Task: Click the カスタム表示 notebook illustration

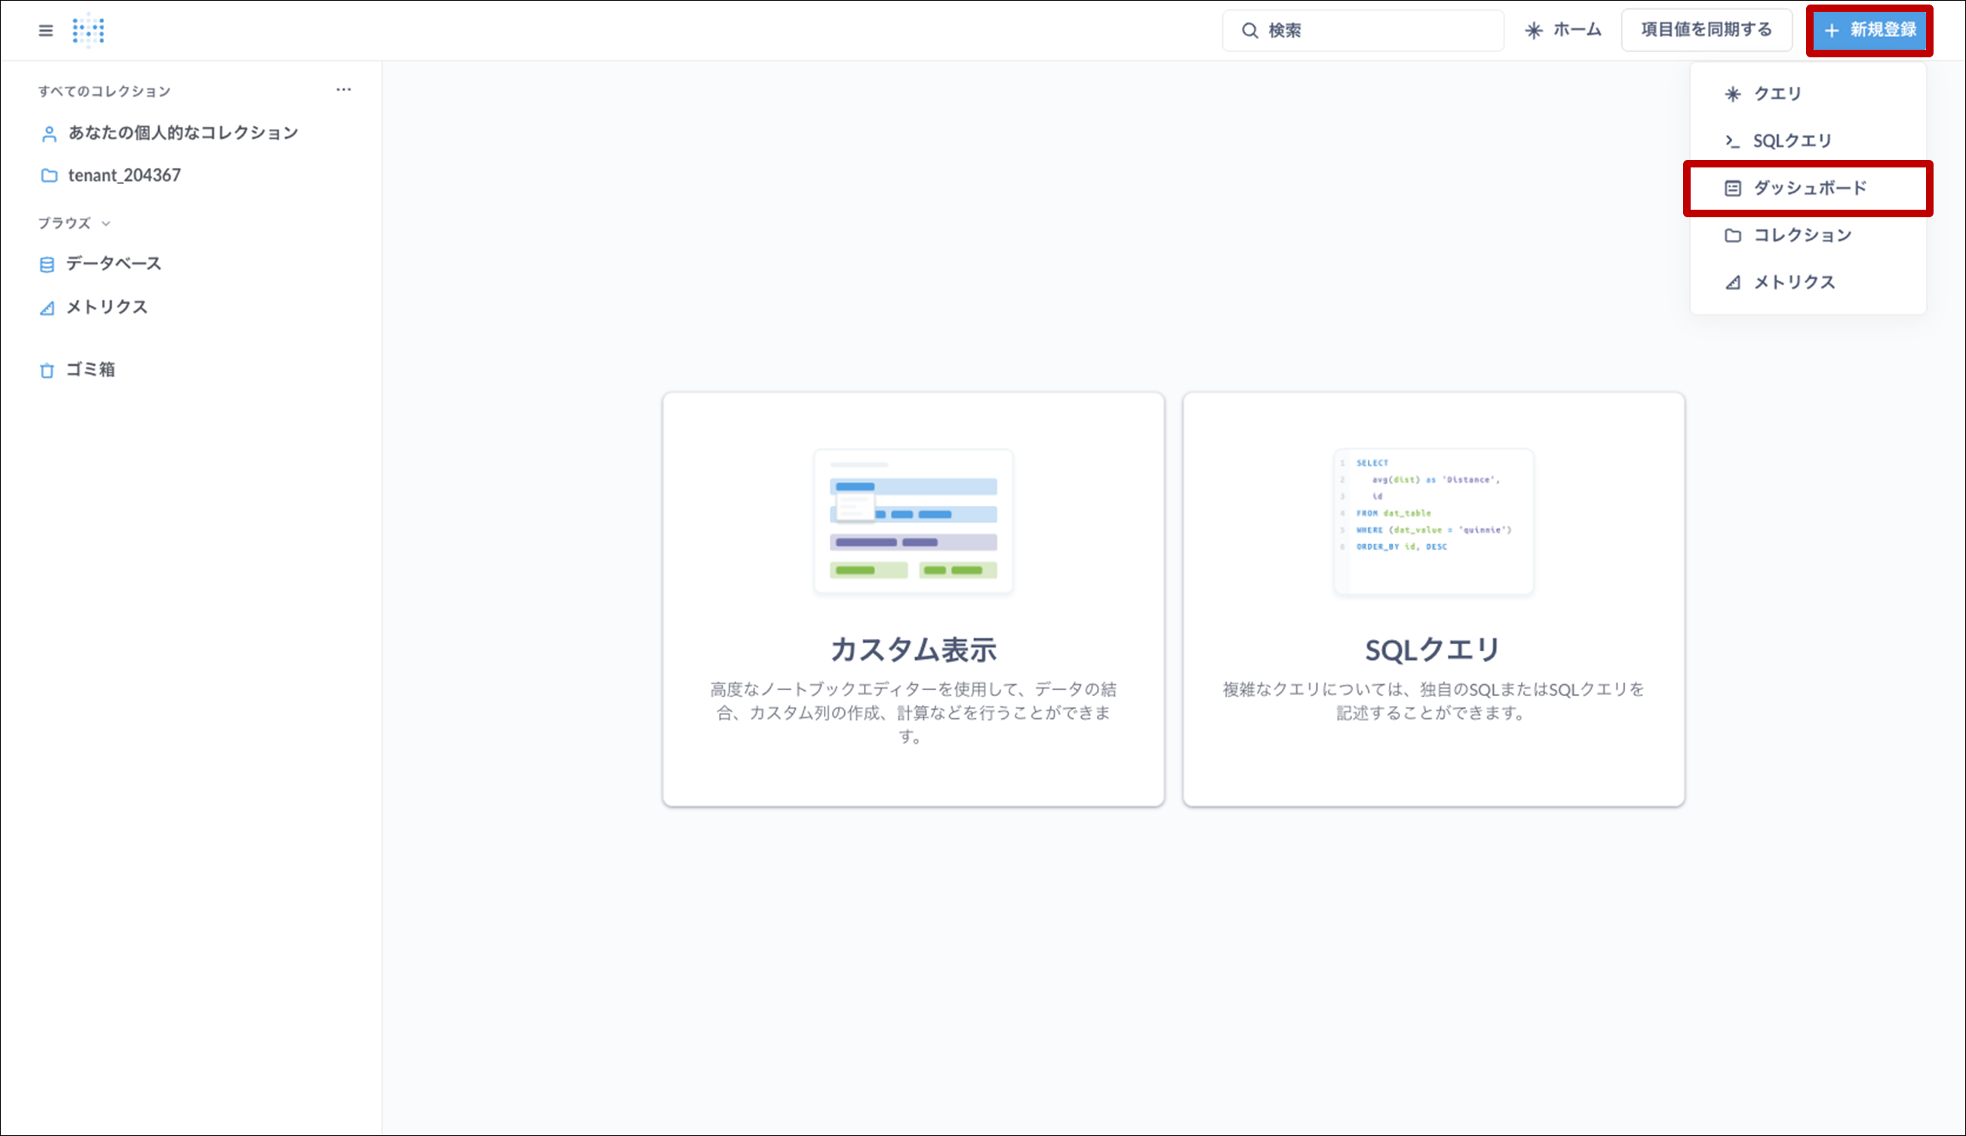Action: click(914, 521)
